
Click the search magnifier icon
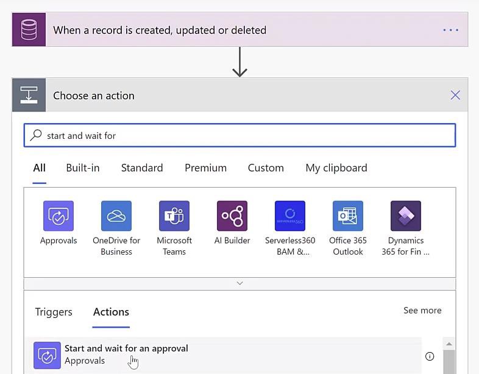click(x=36, y=135)
